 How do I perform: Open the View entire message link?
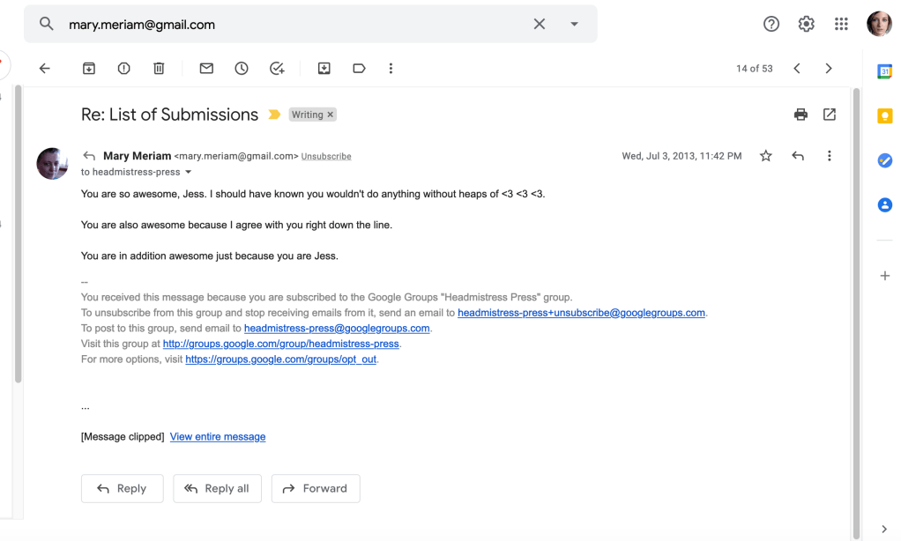[218, 437]
